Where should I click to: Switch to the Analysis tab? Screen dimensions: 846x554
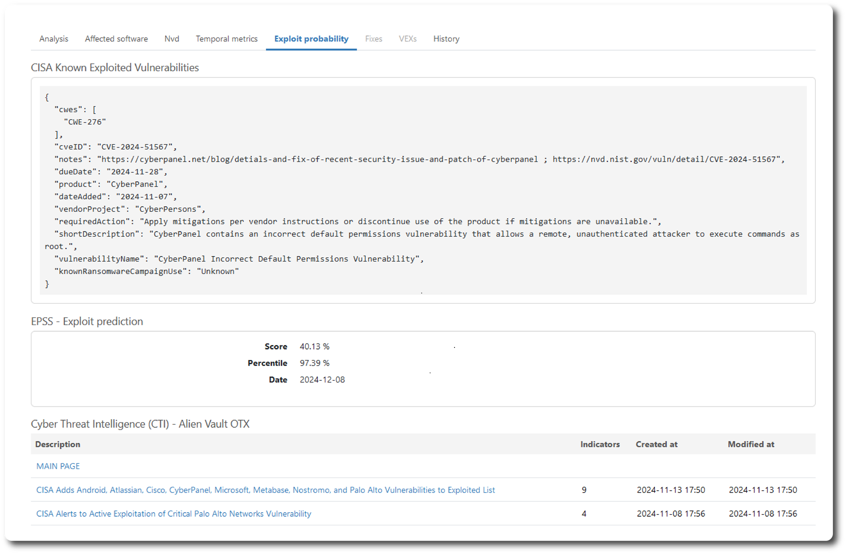(54, 39)
